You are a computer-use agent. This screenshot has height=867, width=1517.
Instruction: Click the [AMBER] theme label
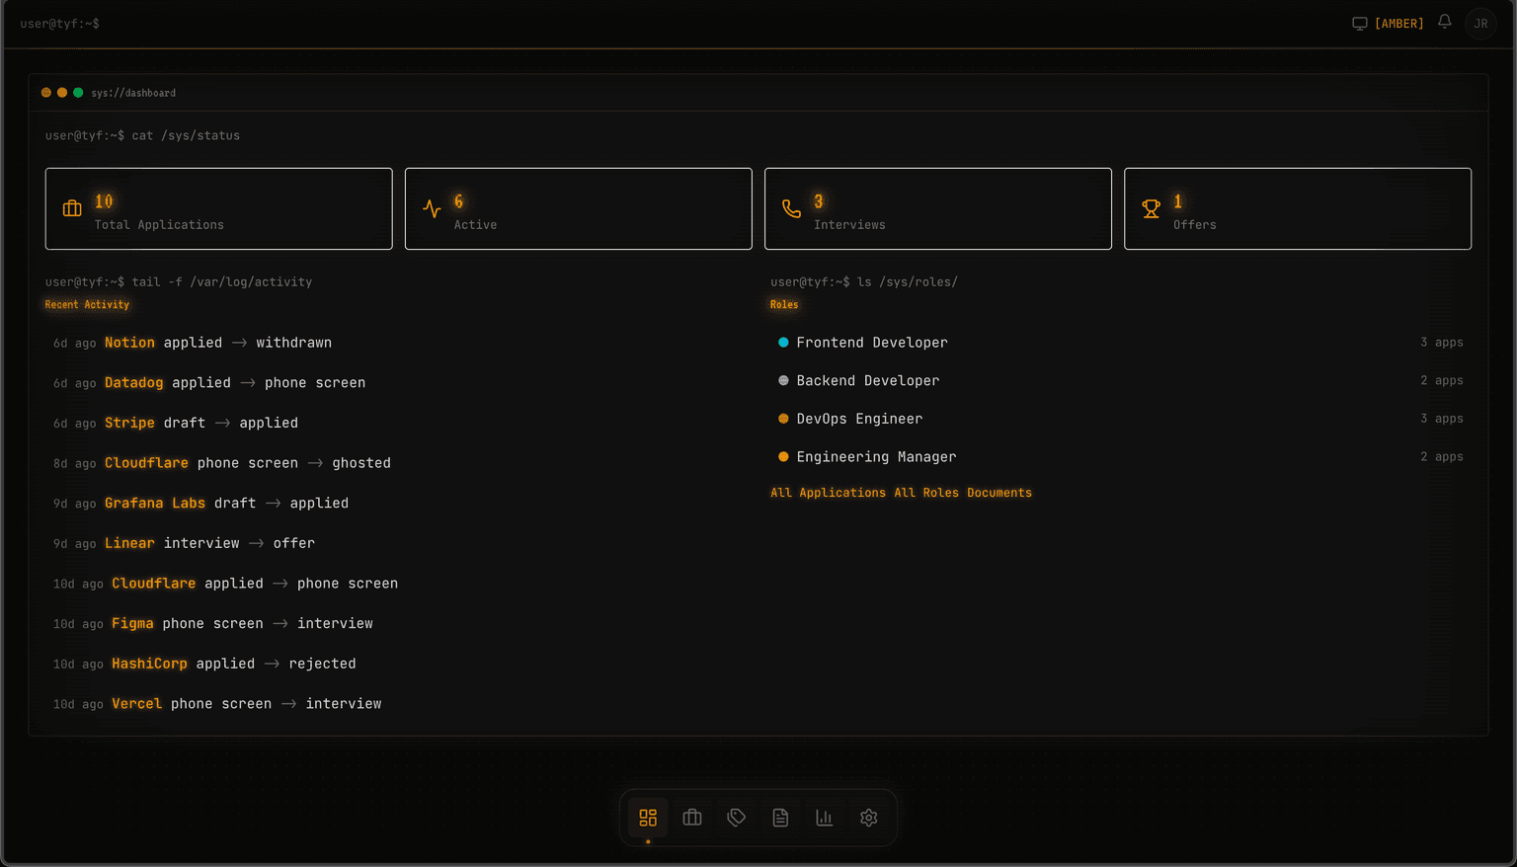pos(1398,22)
